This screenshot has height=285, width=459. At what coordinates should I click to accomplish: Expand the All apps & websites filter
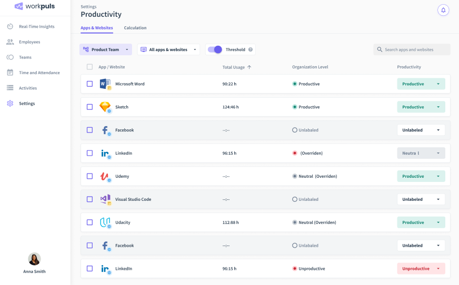pos(168,49)
